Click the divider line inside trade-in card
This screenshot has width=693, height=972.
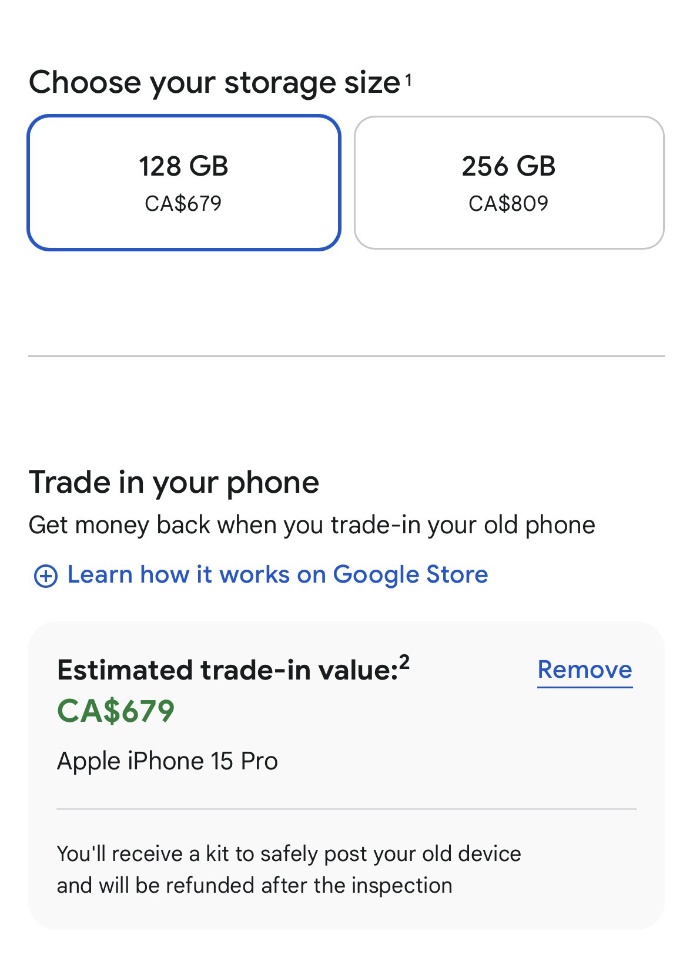346,809
